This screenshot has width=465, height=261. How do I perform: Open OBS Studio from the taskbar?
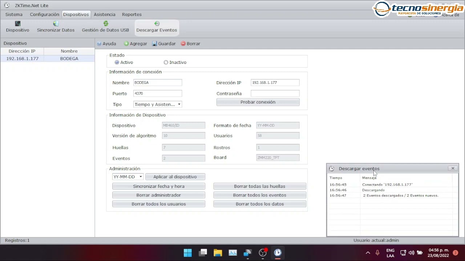click(x=263, y=253)
